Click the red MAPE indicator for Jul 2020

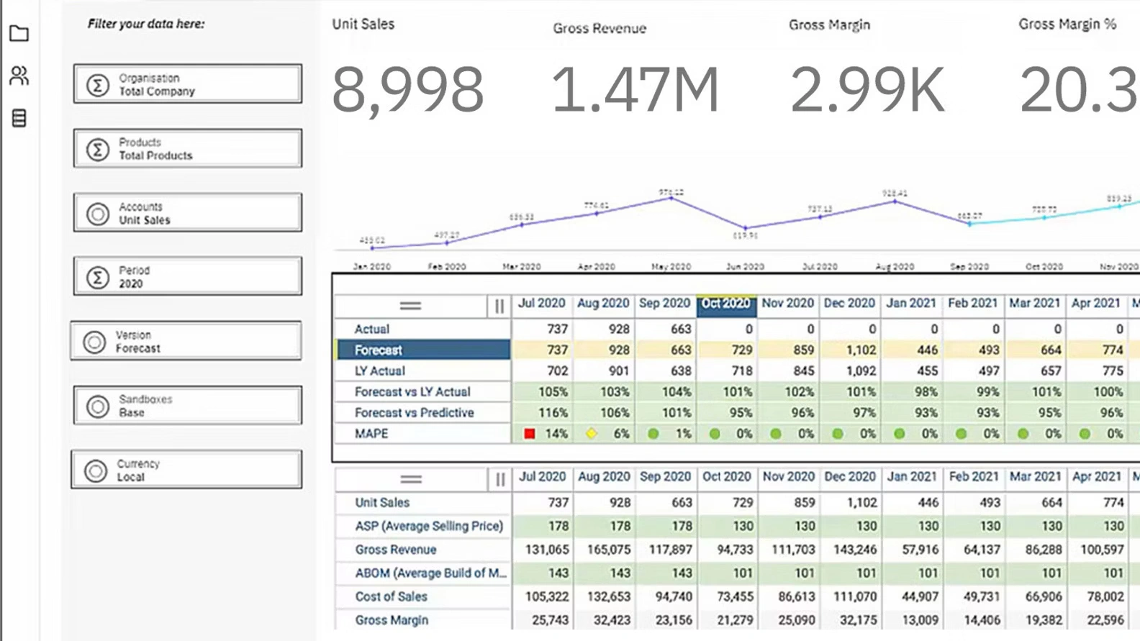[x=530, y=434]
